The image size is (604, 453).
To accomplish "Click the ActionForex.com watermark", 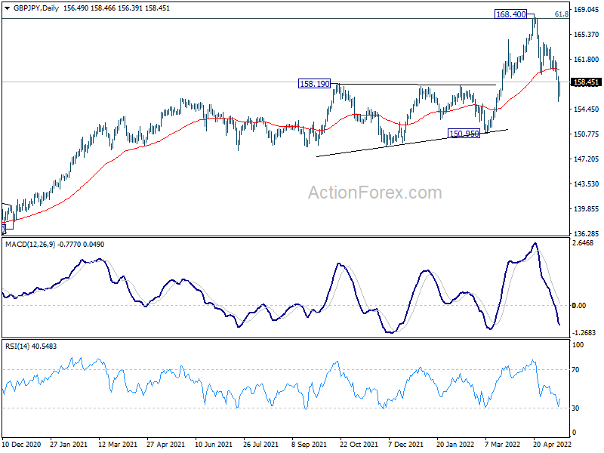I will point(374,193).
